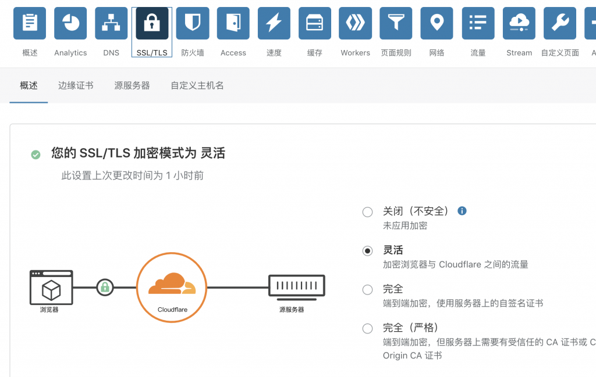Image resolution: width=596 pixels, height=377 pixels.
Task: Open the Workers icon
Action: tap(356, 23)
